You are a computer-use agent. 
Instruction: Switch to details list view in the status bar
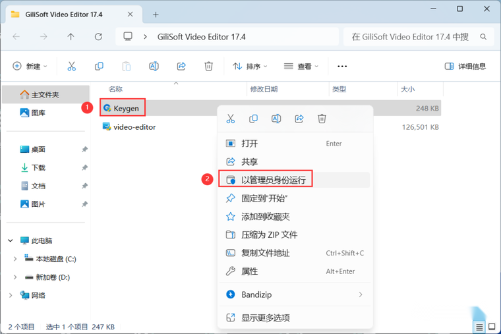pyautogui.click(x=479, y=327)
